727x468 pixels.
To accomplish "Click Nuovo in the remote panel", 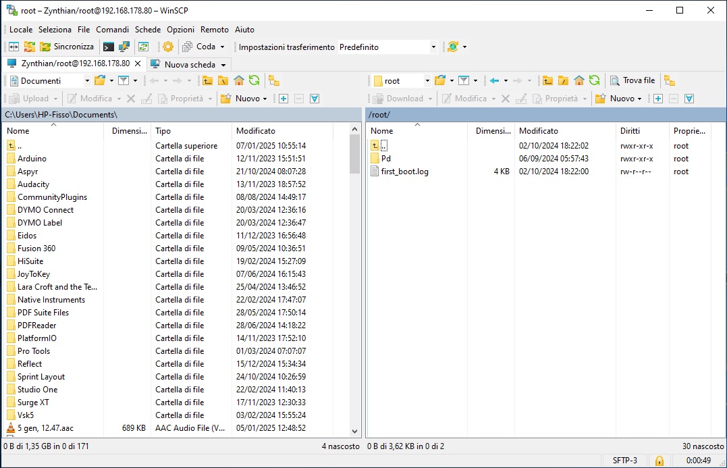I will (x=618, y=99).
